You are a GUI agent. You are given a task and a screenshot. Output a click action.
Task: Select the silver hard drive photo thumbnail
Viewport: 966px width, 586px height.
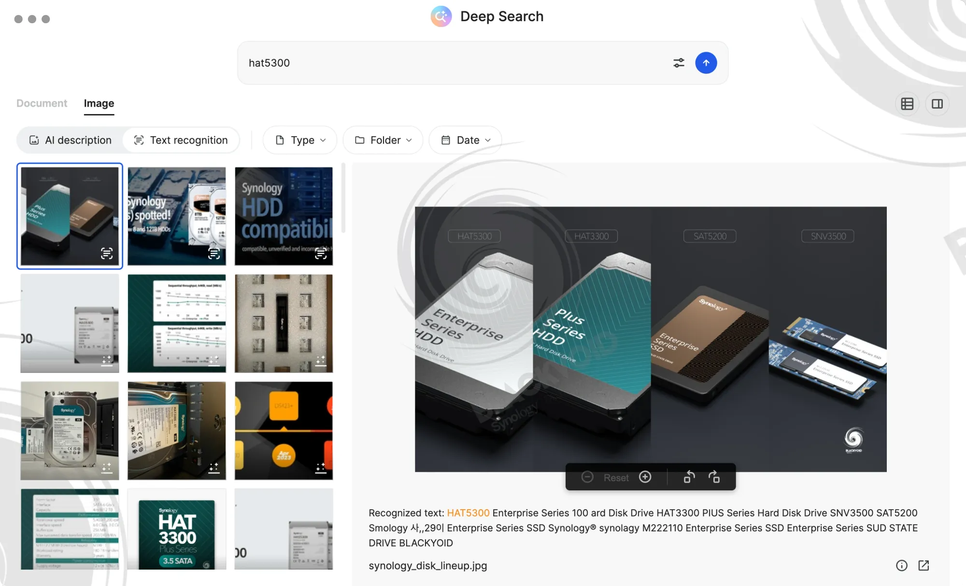click(70, 430)
